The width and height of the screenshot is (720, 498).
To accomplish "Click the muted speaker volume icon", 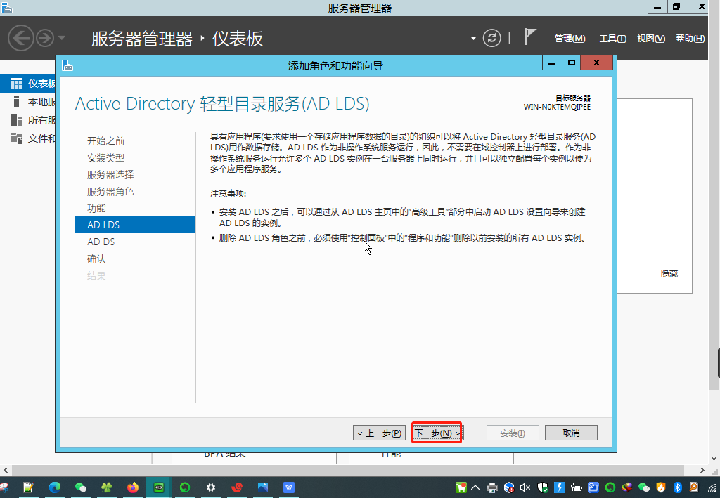I will 525,487.
